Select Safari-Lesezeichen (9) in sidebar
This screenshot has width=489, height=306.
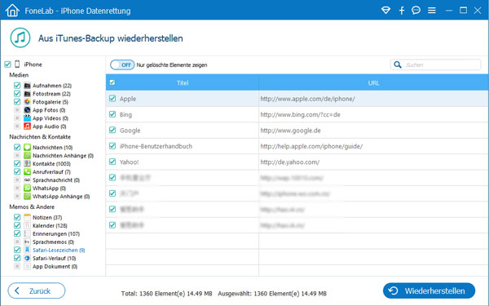point(59,251)
